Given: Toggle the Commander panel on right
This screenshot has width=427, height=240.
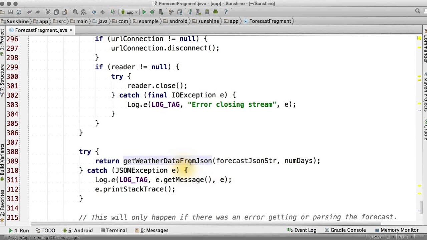Looking at the screenshot, I should 425,46.
